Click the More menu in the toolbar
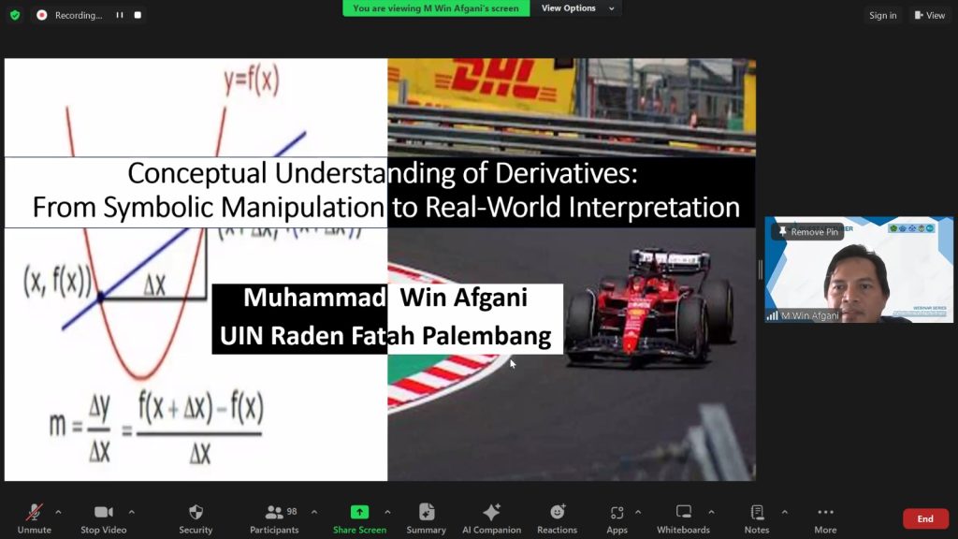The width and height of the screenshot is (958, 539). pos(825,517)
